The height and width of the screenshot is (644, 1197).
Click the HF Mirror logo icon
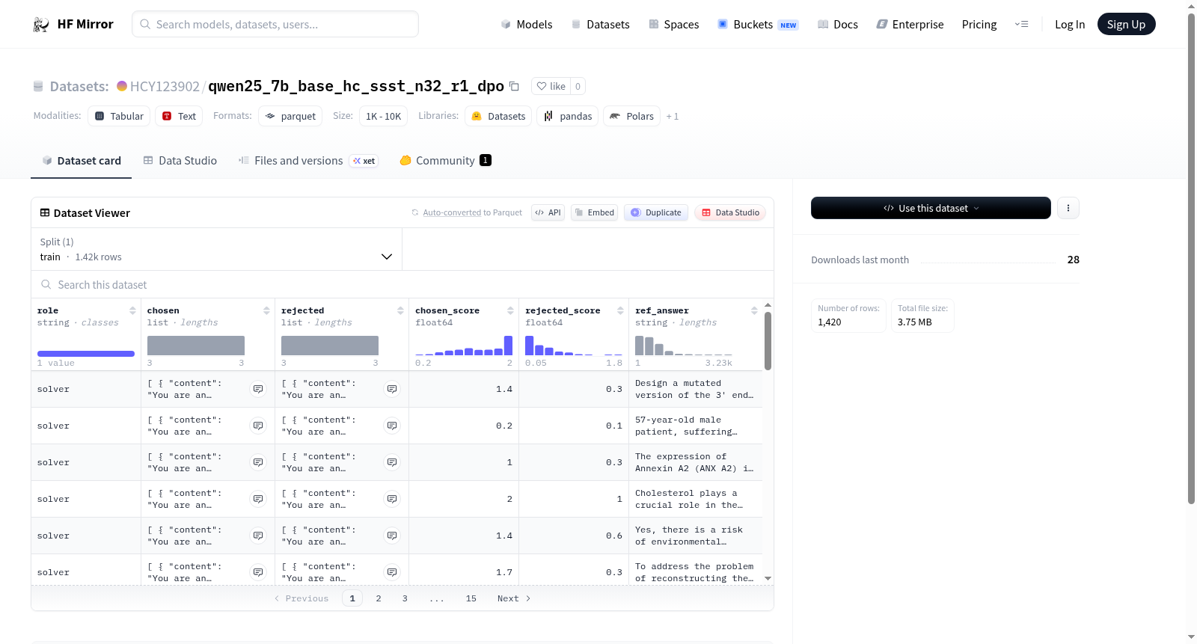pos(41,25)
